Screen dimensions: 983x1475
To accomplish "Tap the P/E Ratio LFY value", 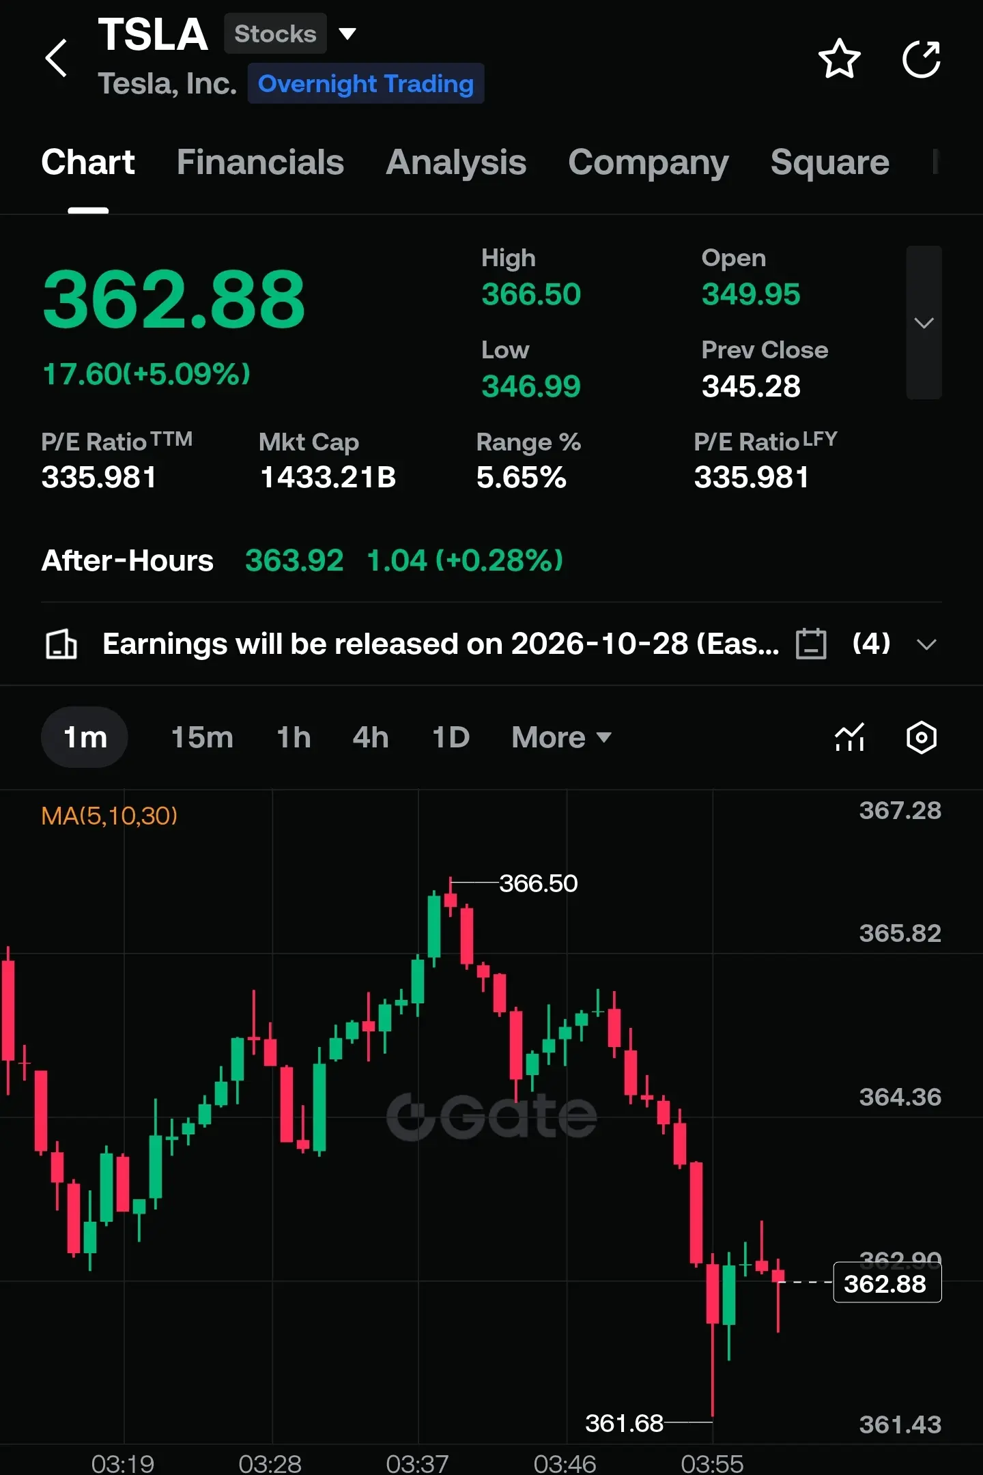I will 751,477.
